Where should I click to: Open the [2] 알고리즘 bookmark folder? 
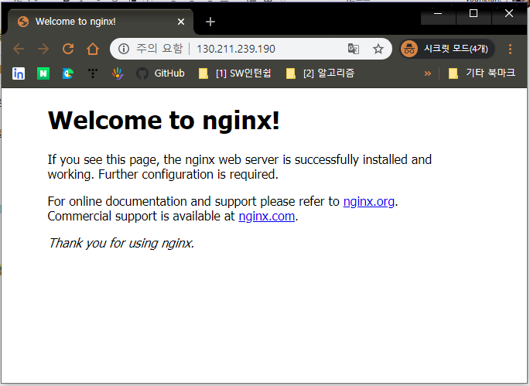320,73
